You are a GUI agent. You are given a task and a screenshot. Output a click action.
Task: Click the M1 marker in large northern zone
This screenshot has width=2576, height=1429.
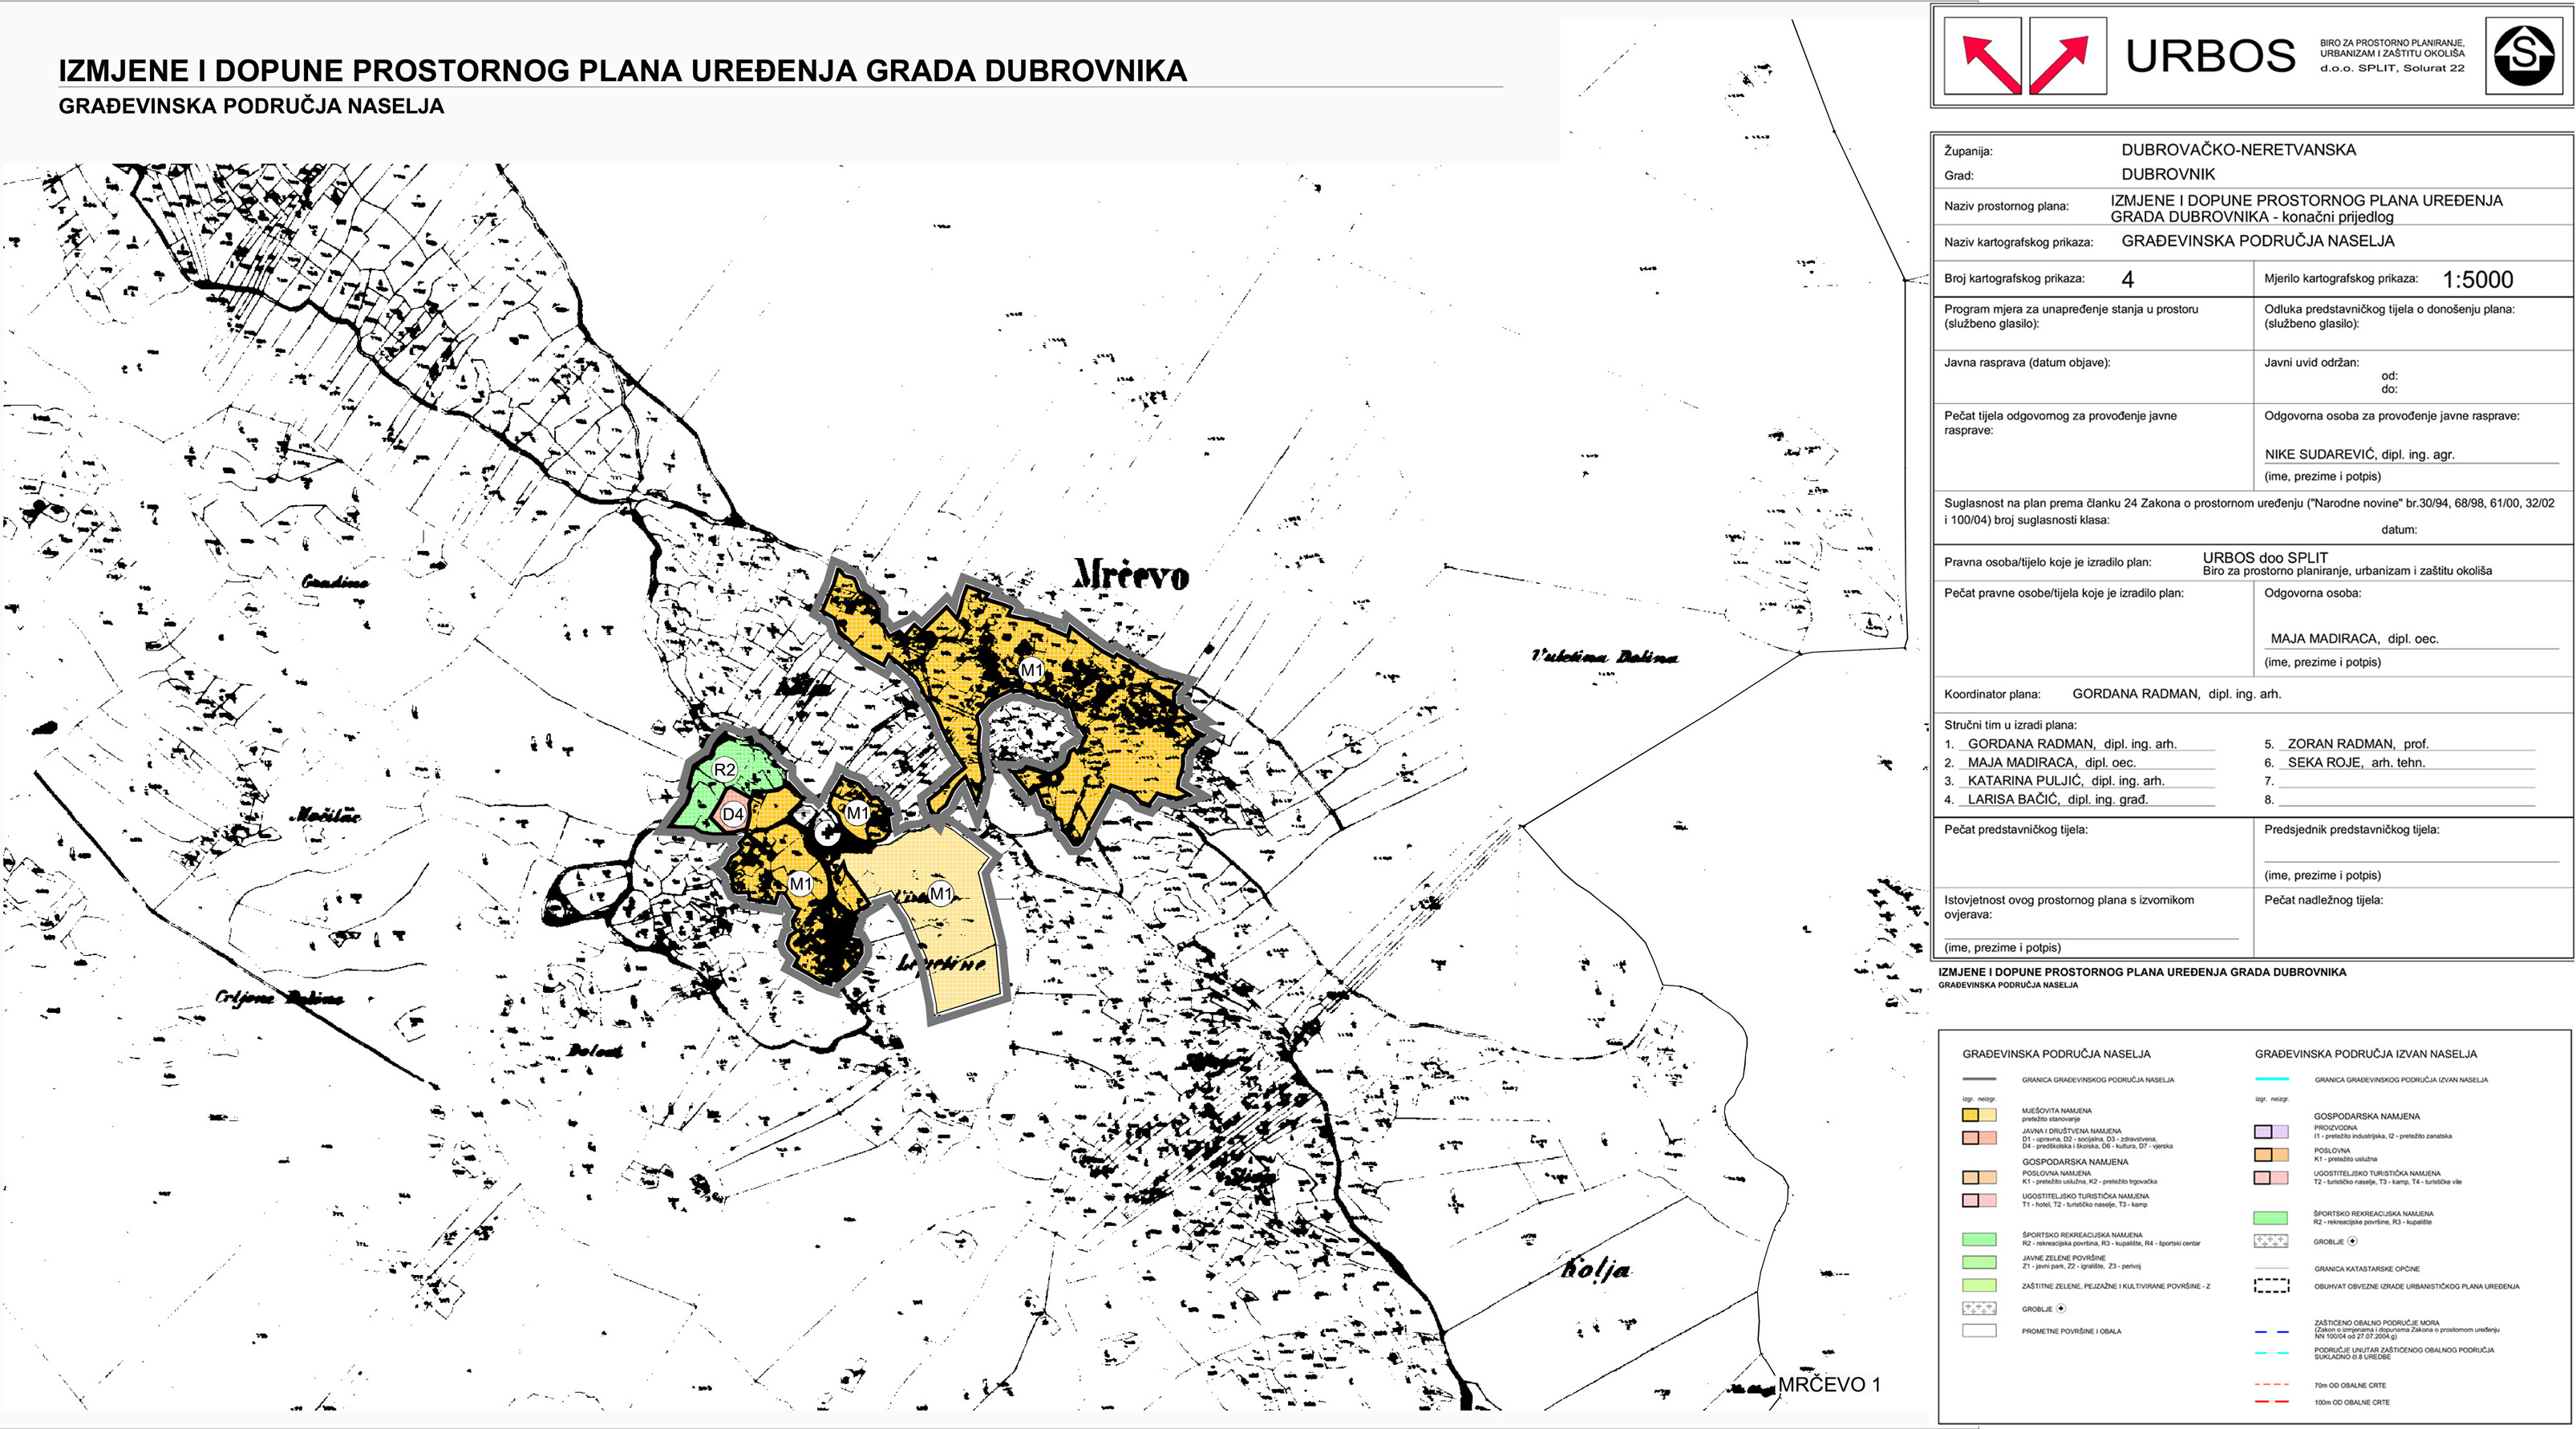point(1031,670)
